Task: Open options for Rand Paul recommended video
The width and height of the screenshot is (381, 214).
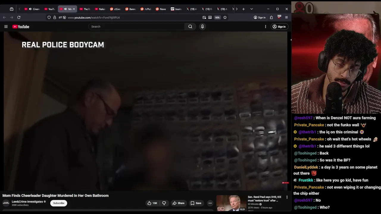Action: (287, 197)
